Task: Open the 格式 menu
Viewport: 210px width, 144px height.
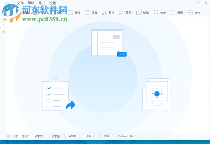Action: [42, 3]
